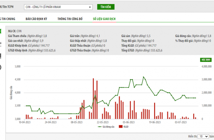Click the highest peak point of green price line
The width and height of the screenshot is (214, 140).
tap(143, 77)
